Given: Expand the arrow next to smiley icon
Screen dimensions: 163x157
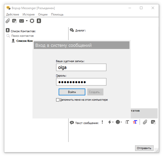Looking at the screenshot, I should (x=121, y=122).
